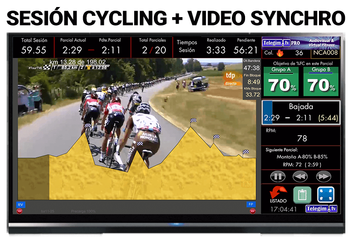This screenshot has width=352, height=245.
Task: Click the calories flame icon
Action: coord(280,54)
